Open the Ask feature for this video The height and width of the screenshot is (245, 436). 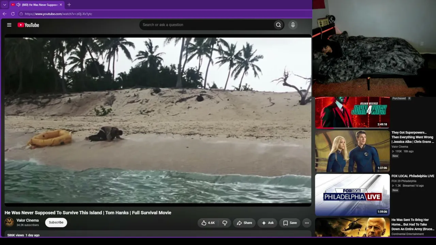(x=267, y=223)
